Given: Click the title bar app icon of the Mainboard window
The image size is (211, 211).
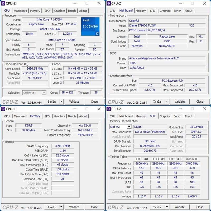Looking at the screenshot, I should pos(109,3).
